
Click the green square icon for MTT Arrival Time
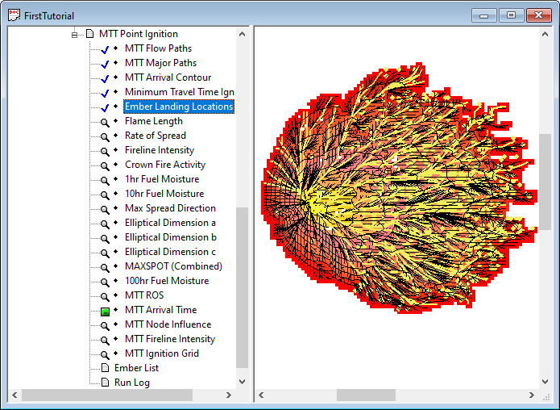pyautogui.click(x=105, y=311)
